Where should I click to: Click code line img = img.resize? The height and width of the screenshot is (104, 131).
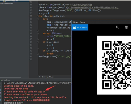pyautogui.click(x=59, y=25)
